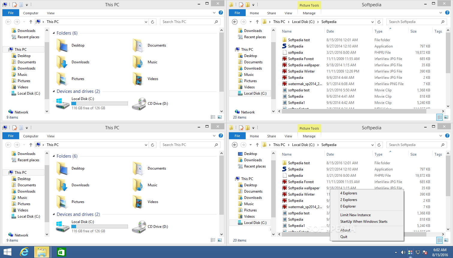Open address bar dropdown in top-right Softpedia window
Image resolution: width=453 pixels, height=258 pixels.
[x=372, y=22]
